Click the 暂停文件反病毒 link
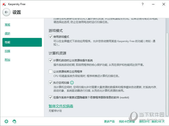 click(x=61, y=106)
